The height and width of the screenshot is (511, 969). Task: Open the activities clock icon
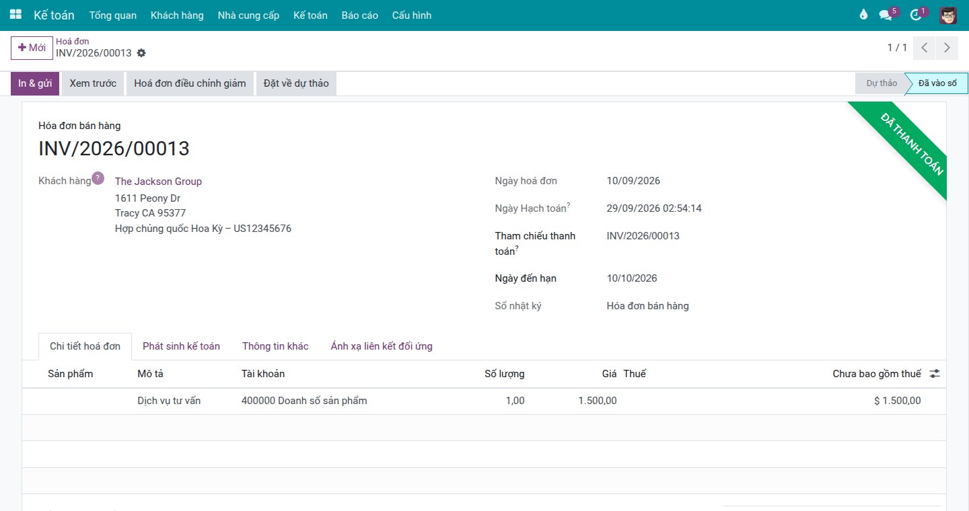tap(915, 15)
